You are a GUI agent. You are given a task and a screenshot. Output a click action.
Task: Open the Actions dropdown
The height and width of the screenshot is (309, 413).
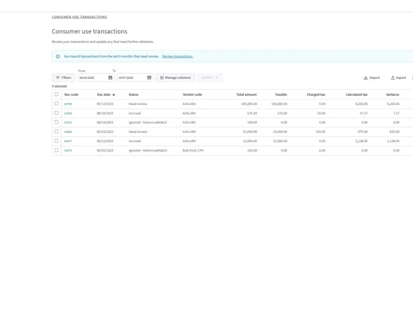pyautogui.click(x=210, y=78)
